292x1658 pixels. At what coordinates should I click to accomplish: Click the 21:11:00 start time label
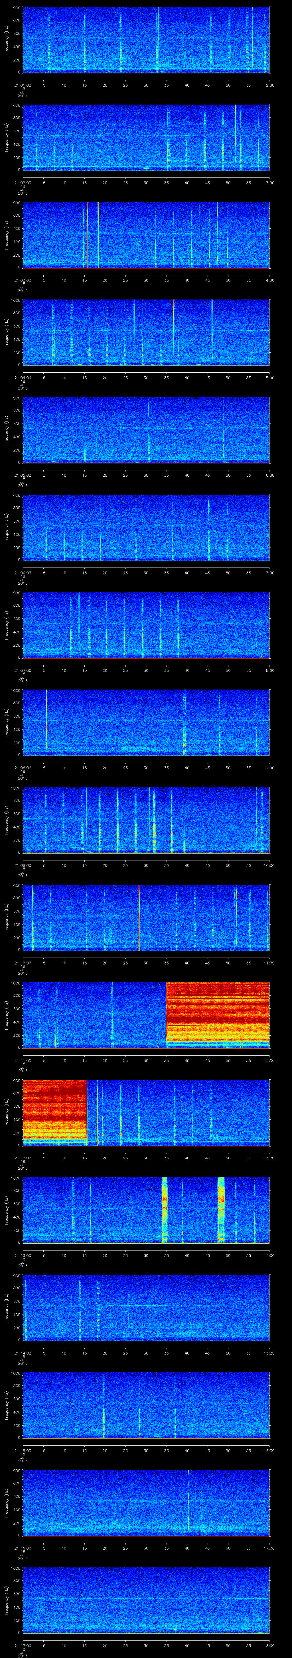pyautogui.click(x=23, y=1060)
